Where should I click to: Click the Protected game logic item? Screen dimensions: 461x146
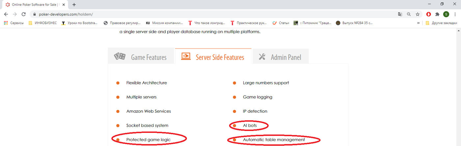149,140
